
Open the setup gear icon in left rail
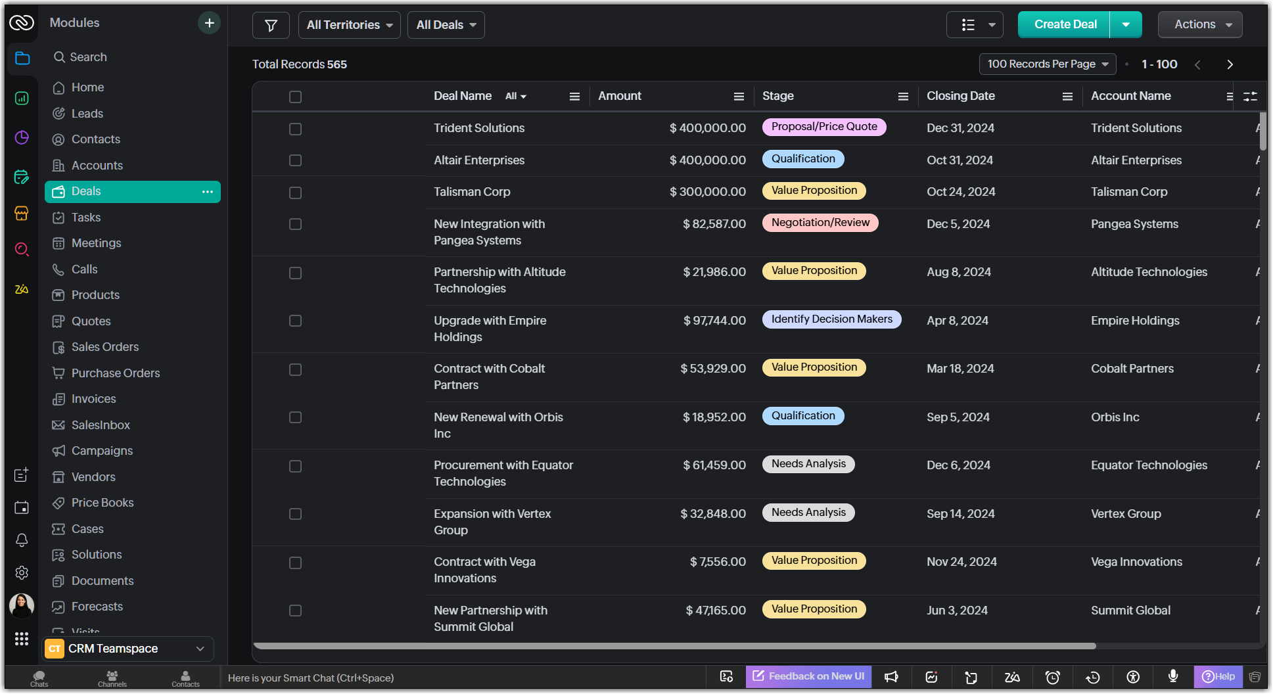click(22, 573)
